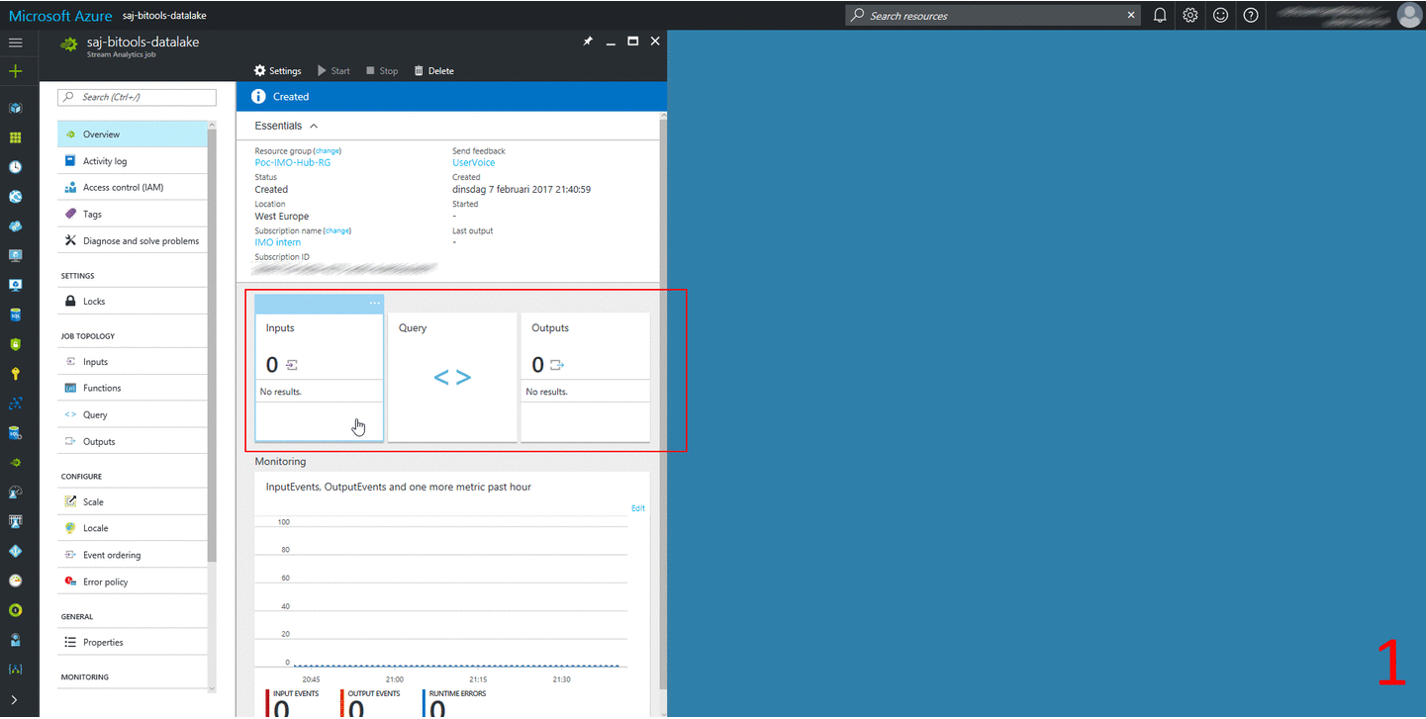Collapse the Essentials section

point(313,126)
